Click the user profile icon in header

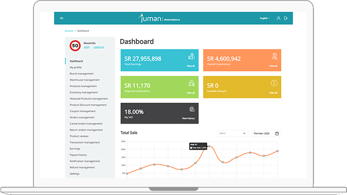[x=279, y=18]
